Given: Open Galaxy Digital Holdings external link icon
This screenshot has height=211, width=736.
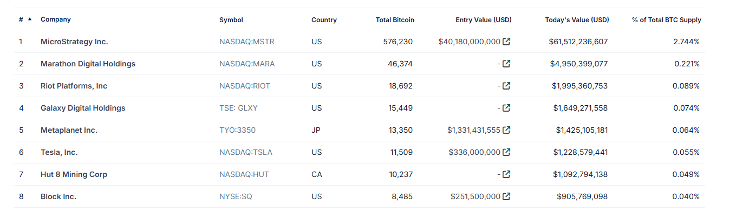Looking at the screenshot, I should click(506, 108).
